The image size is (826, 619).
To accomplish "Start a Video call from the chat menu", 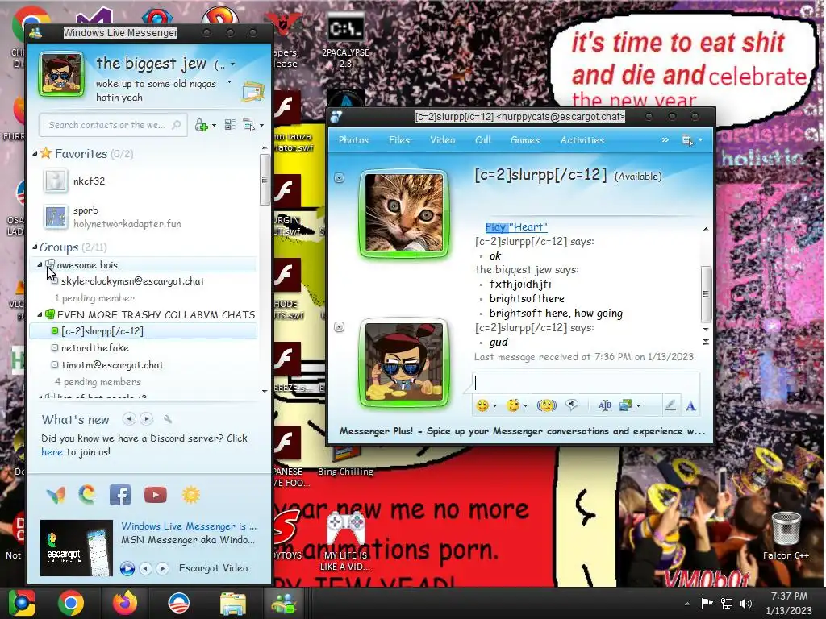I will 443,140.
